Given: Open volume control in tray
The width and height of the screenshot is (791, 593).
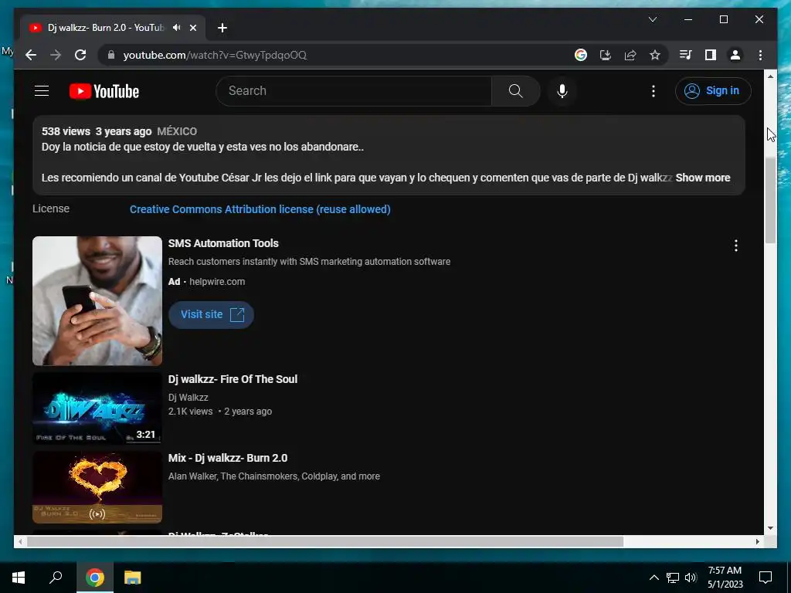Looking at the screenshot, I should 691,578.
